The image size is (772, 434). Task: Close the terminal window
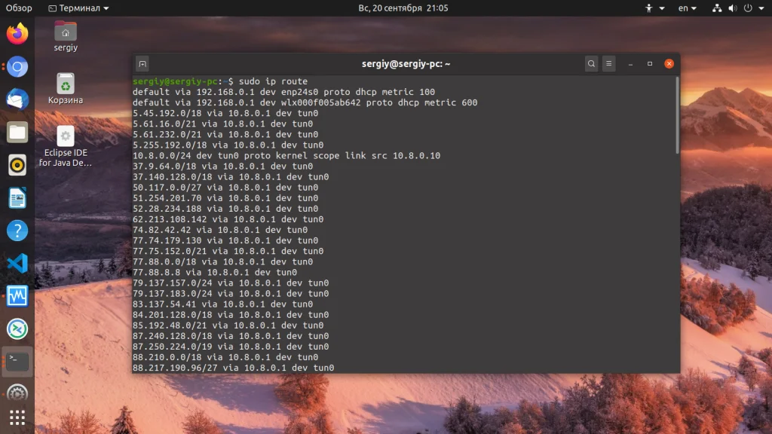click(x=669, y=63)
